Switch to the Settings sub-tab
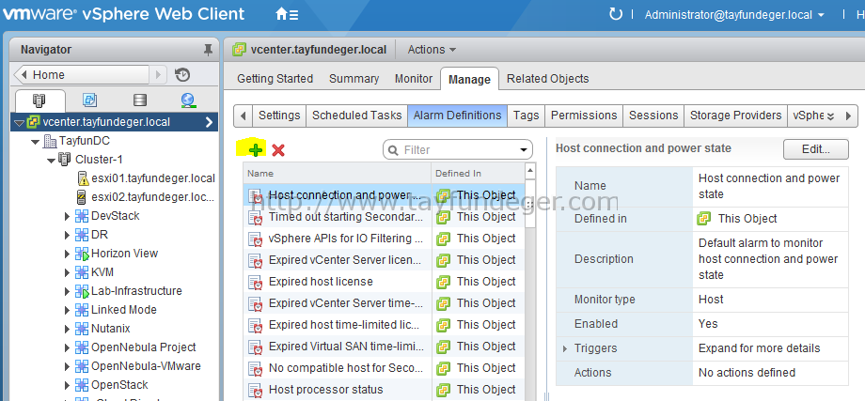This screenshot has height=401, width=865. click(x=279, y=116)
